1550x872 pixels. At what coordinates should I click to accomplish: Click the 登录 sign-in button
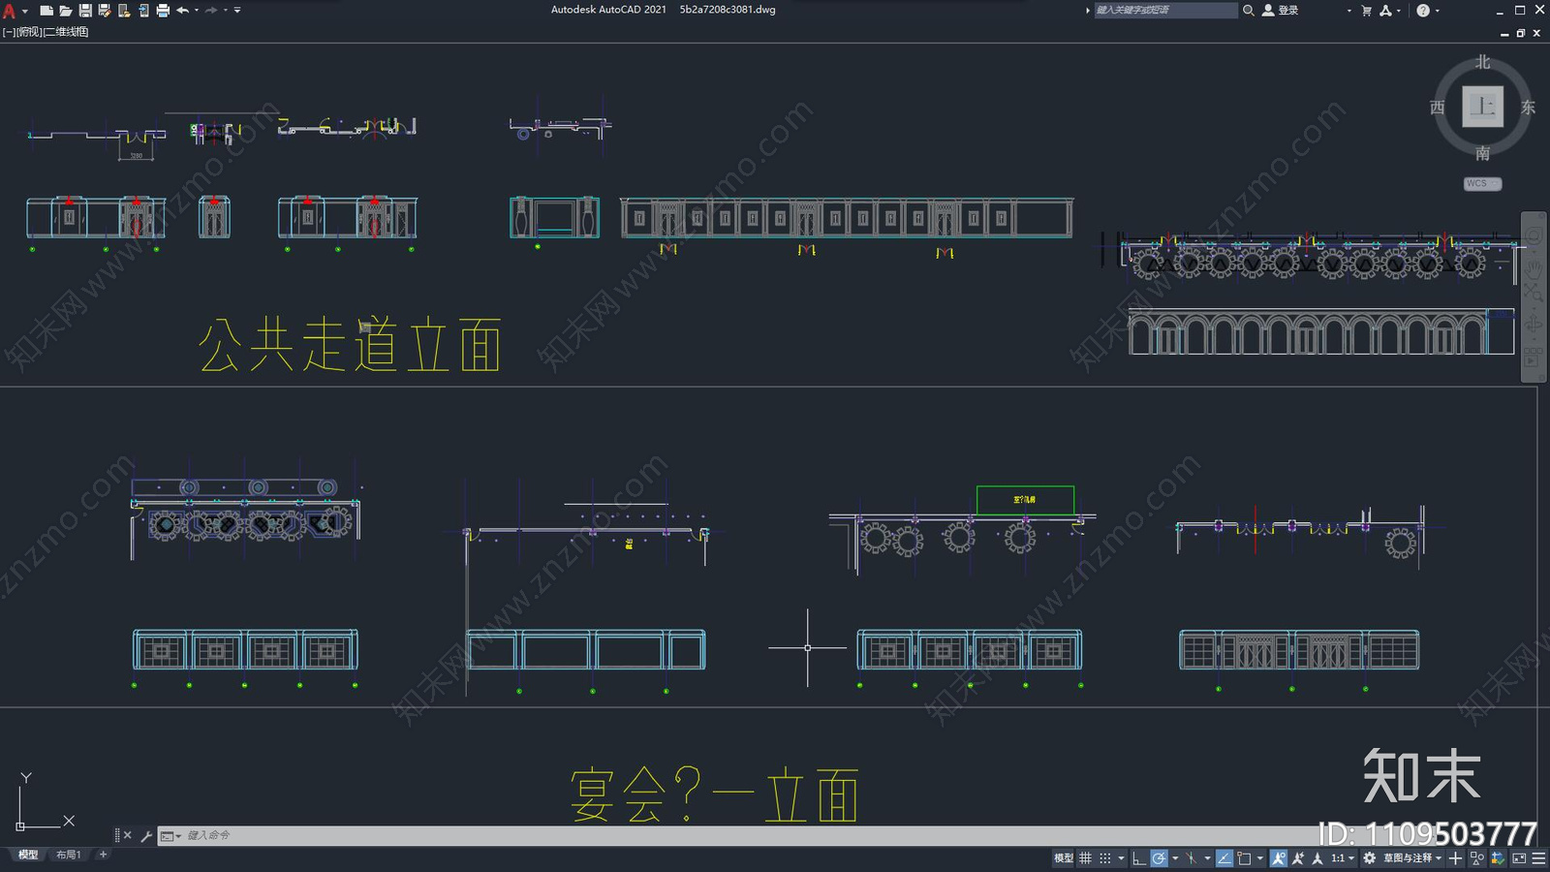pyautogui.click(x=1281, y=11)
